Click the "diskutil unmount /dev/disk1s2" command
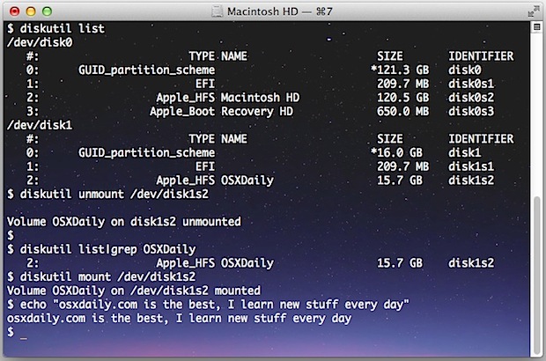 (114, 194)
